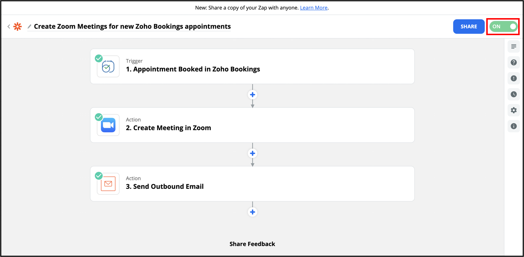Screen dimensions: 524x257
Task: Turn off the Zap ON toggle
Action: pos(503,26)
